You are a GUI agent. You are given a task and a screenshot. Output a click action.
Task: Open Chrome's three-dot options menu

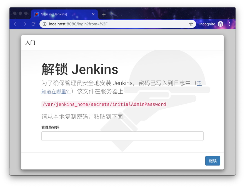click(229, 24)
